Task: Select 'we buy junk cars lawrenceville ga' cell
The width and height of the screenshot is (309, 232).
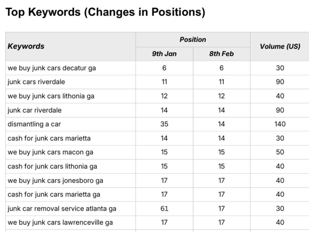Action: coord(70,222)
